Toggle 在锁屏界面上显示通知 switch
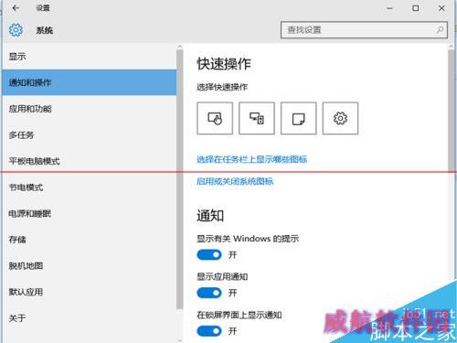 point(209,331)
